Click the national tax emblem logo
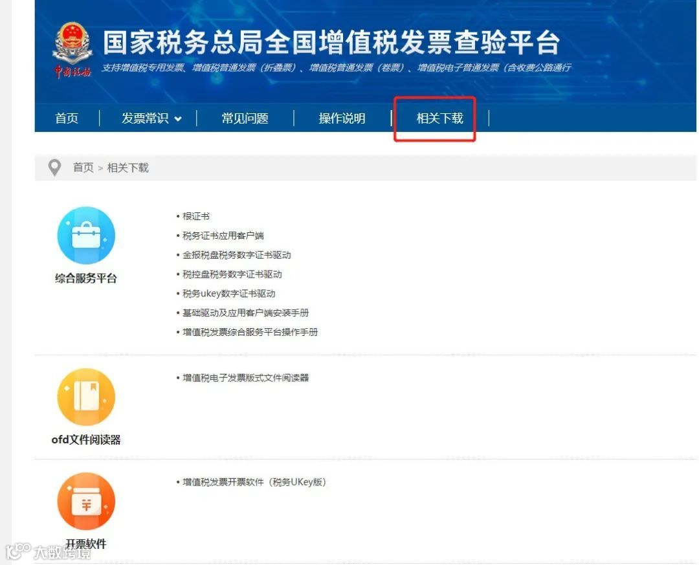This screenshot has height=565, width=699. pyautogui.click(x=72, y=50)
